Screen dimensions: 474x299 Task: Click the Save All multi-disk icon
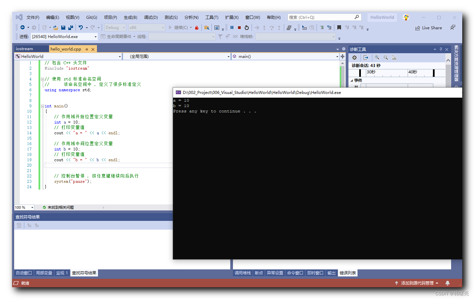pyautogui.click(x=71, y=28)
